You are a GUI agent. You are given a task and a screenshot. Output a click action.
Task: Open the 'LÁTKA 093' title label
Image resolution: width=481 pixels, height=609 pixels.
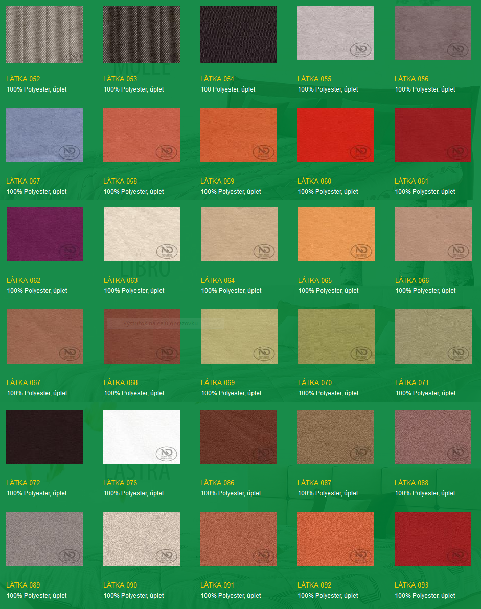411,585
